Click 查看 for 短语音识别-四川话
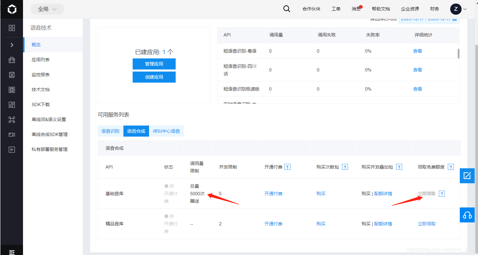The width and height of the screenshot is (478, 255). tap(417, 70)
